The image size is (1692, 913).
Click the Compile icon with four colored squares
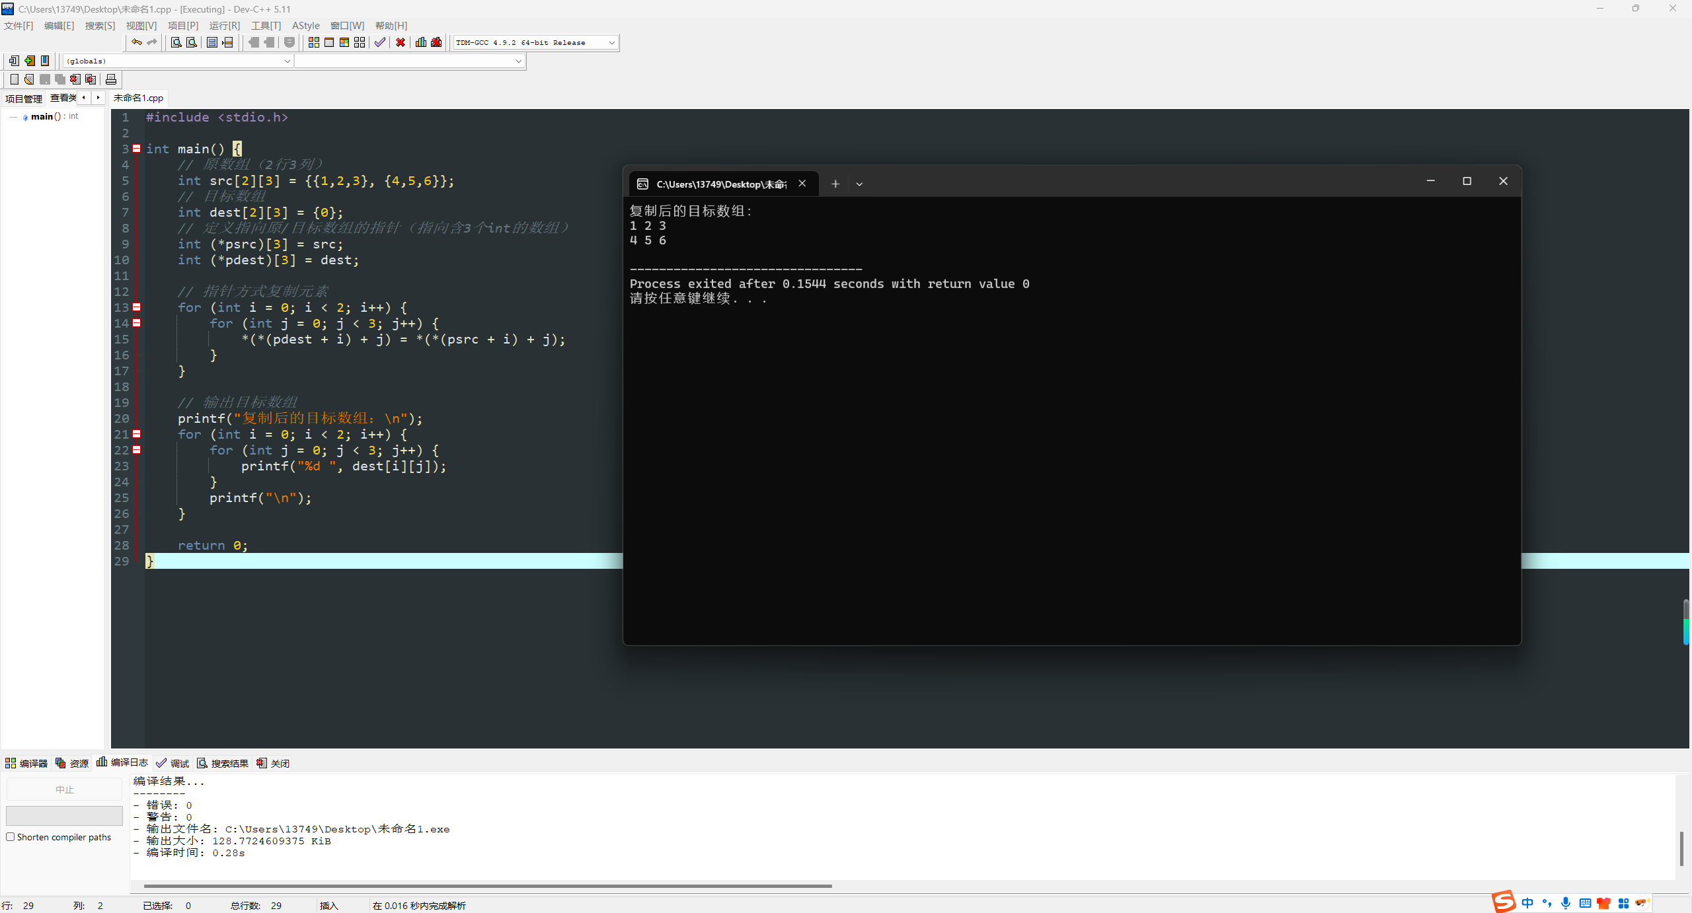(314, 42)
